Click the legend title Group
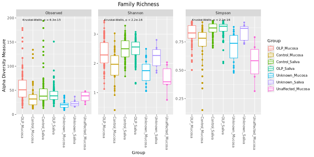The image size is (314, 157). 274,40
